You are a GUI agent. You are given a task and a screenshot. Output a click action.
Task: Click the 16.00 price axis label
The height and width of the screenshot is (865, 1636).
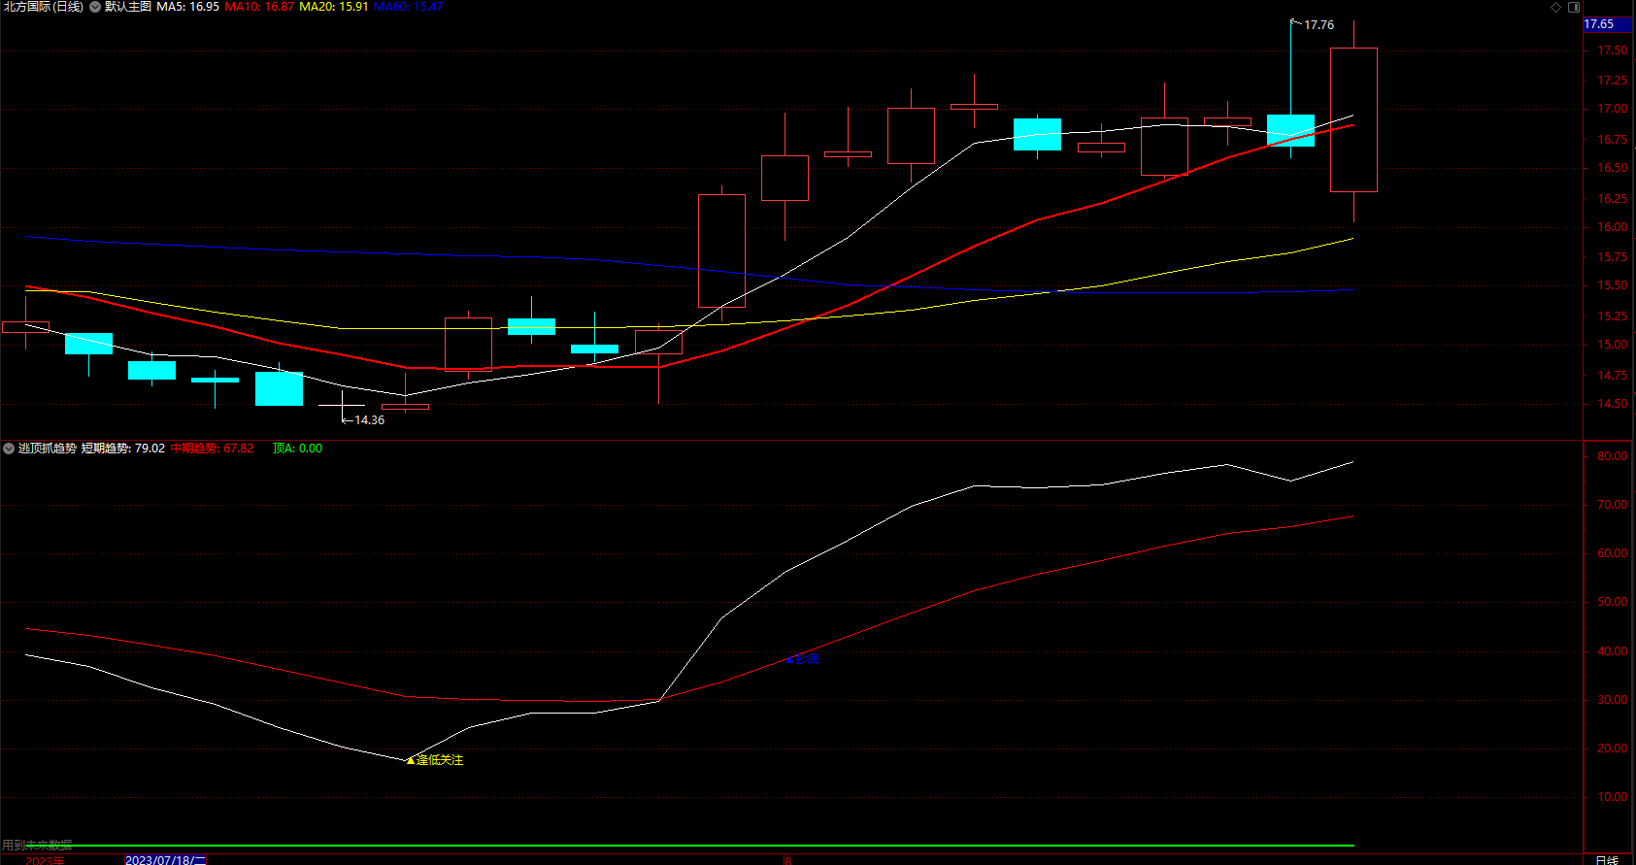click(1613, 227)
